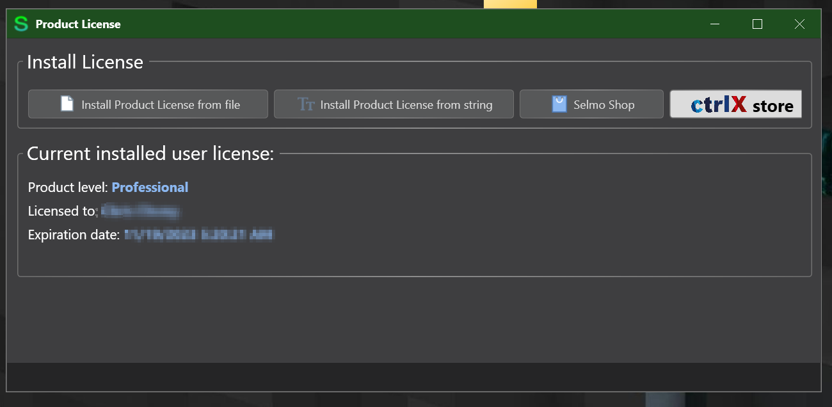The width and height of the screenshot is (832, 407).
Task: Click the 'Expiration date:' label
Action: pos(74,235)
